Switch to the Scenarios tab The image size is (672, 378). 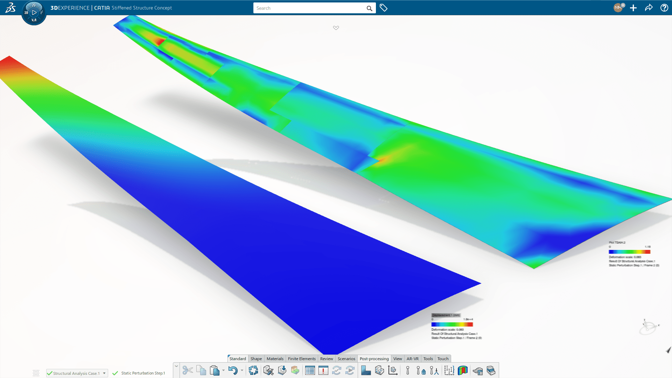(346, 358)
